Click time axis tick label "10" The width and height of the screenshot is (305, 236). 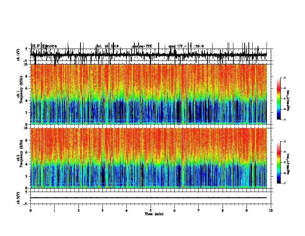[x=271, y=211]
